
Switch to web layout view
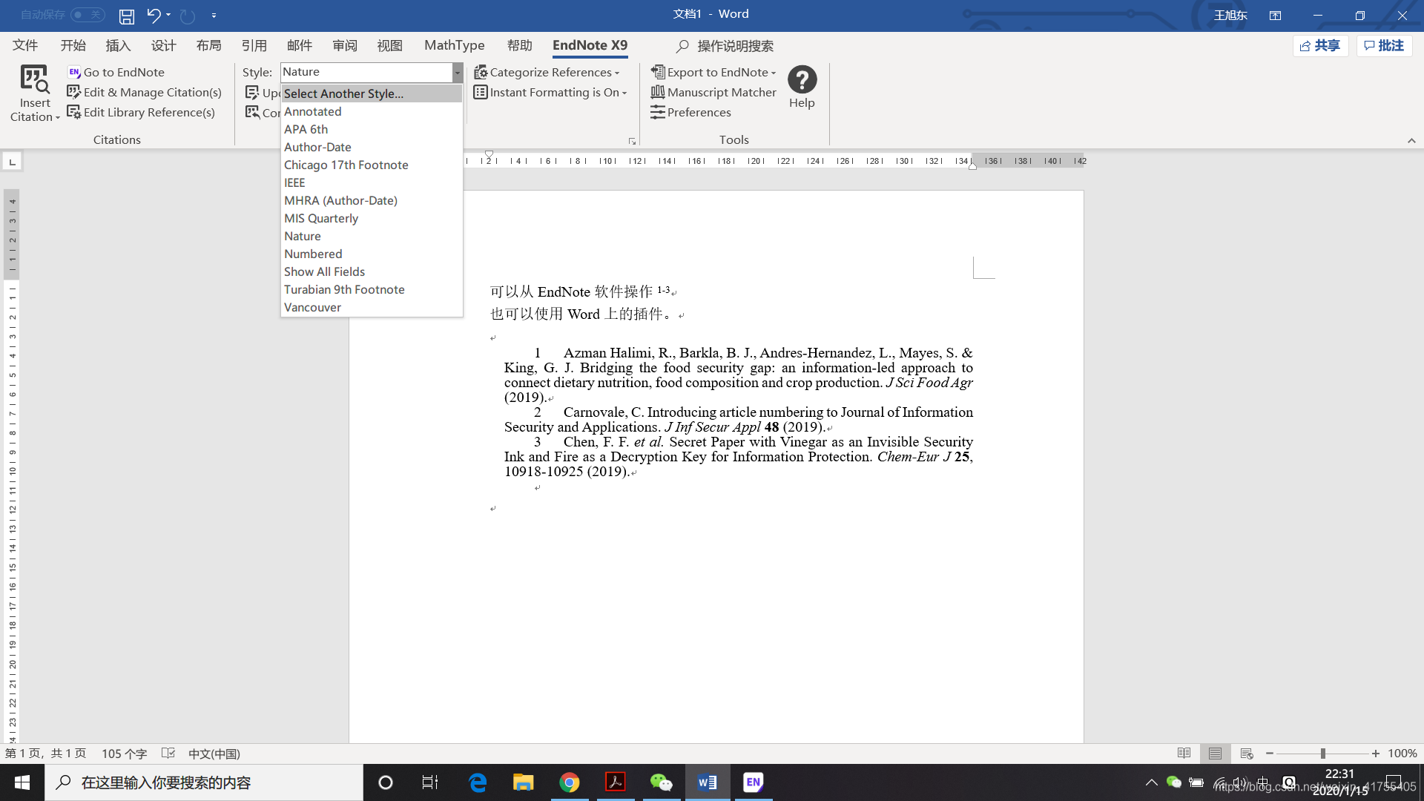tap(1247, 754)
